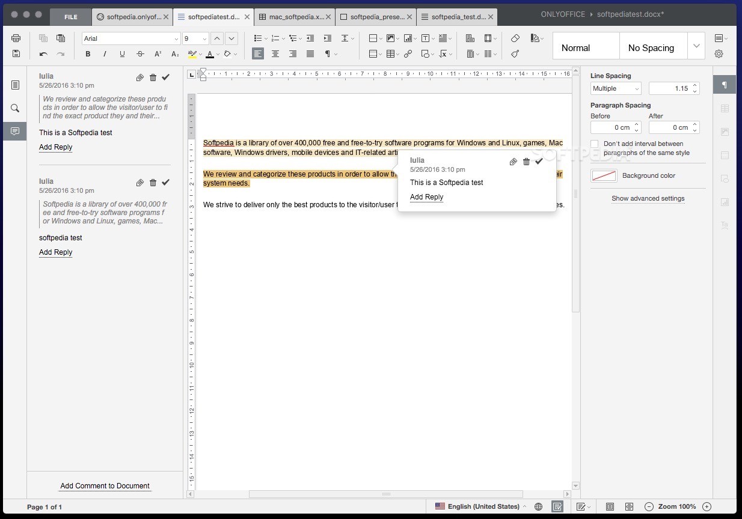Click the Background color swatch
This screenshot has width=742, height=519.
(x=604, y=176)
